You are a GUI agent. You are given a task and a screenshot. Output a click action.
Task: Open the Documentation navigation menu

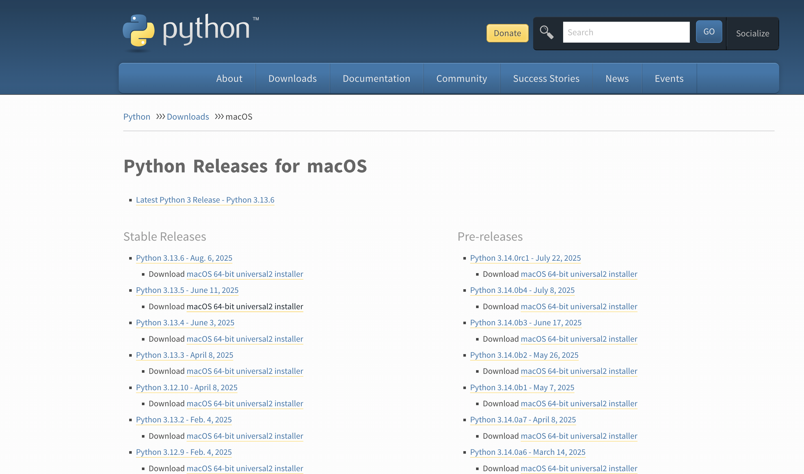(x=376, y=78)
